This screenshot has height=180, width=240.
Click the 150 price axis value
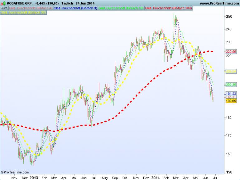click(229, 172)
